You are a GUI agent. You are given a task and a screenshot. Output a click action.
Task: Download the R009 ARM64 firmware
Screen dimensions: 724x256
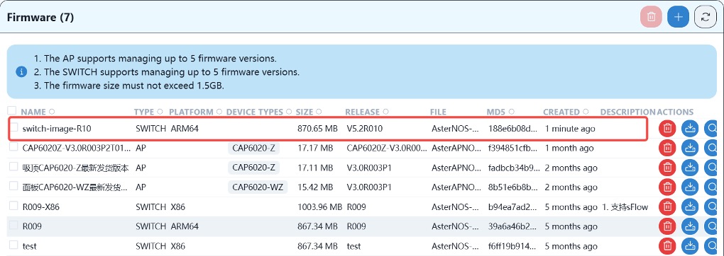(x=690, y=226)
